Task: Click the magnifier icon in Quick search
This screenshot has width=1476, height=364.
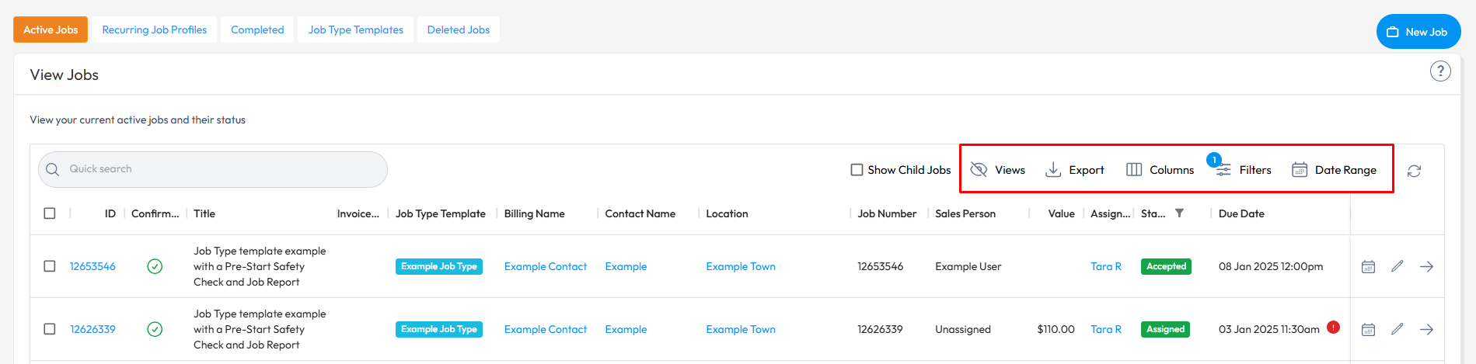Action: click(x=53, y=169)
